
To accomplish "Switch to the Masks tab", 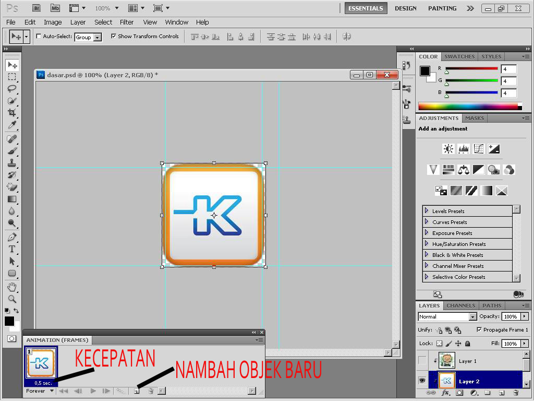I will (475, 119).
